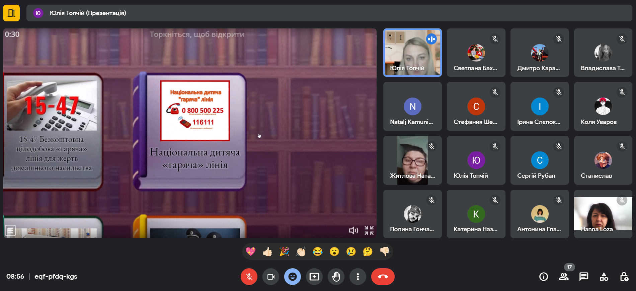Raise your hand
Image resolution: width=636 pixels, height=291 pixels.
pyautogui.click(x=336, y=277)
